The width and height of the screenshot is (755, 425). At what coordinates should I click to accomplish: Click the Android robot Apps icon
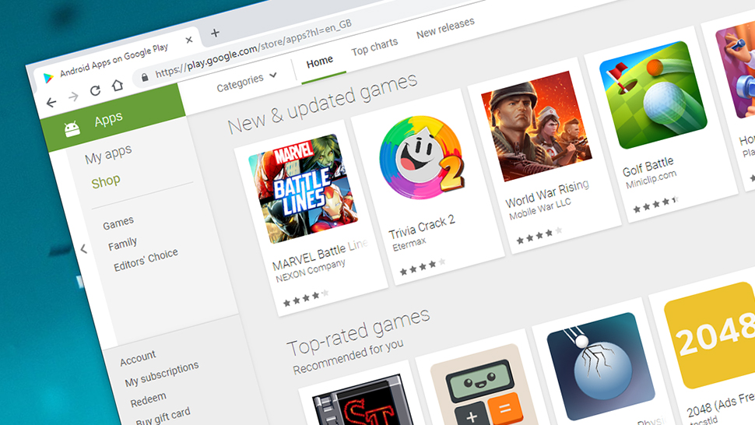click(x=72, y=129)
